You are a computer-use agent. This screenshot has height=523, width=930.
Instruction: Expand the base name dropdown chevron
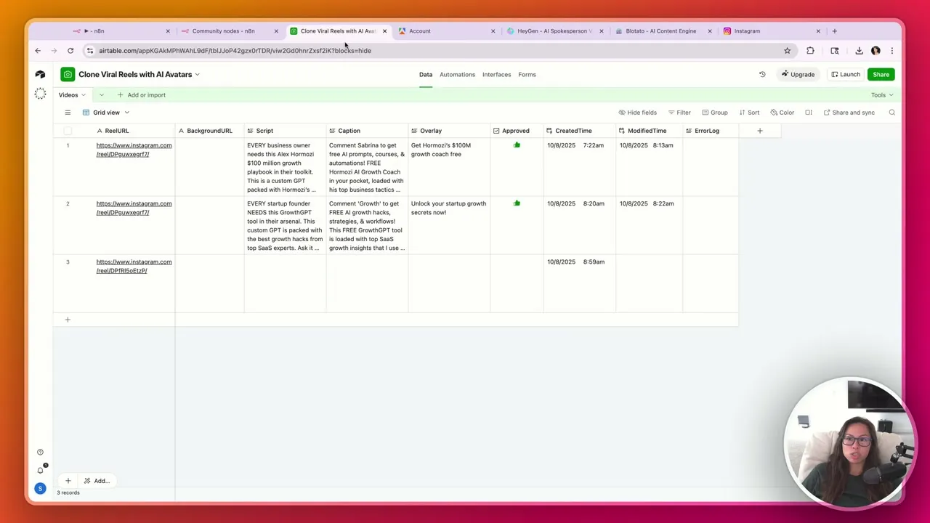click(x=197, y=74)
